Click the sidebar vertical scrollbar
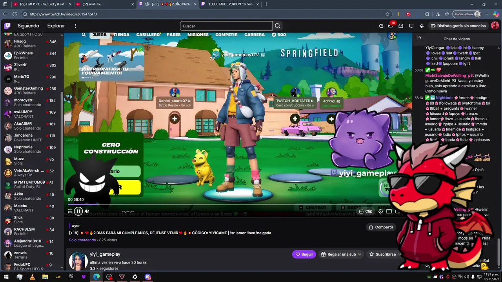Image resolution: width=502 pixels, height=282 pixels. [62, 141]
